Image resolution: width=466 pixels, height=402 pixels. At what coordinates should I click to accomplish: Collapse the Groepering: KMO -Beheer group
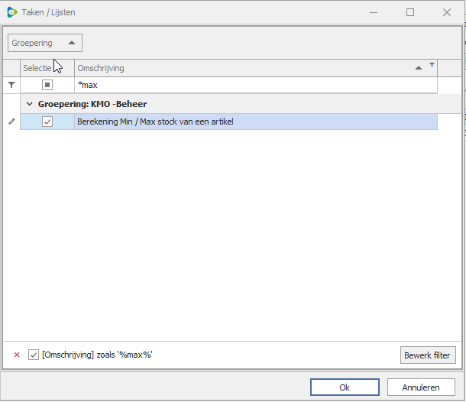(30, 104)
